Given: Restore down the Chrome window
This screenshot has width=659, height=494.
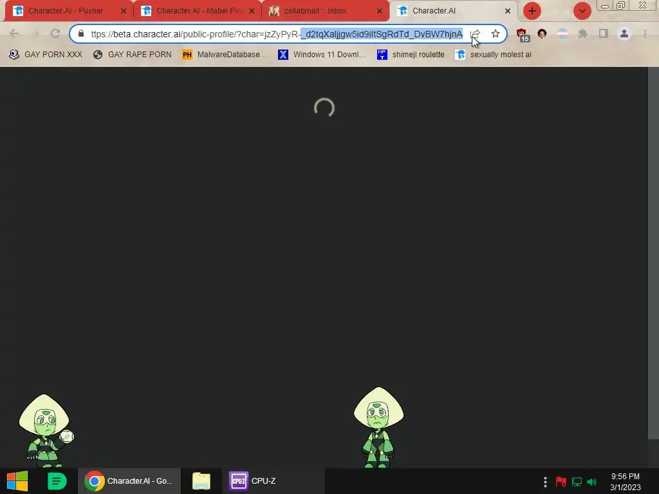Looking at the screenshot, I should 620,6.
